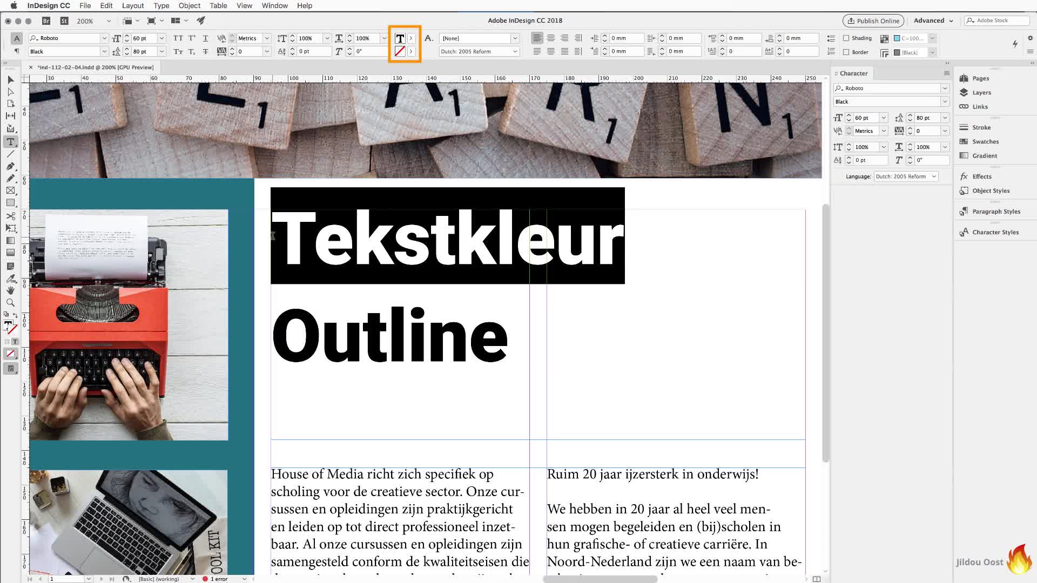The width and height of the screenshot is (1037, 583).
Task: Set paragraph alignment to center
Action: pos(551,38)
